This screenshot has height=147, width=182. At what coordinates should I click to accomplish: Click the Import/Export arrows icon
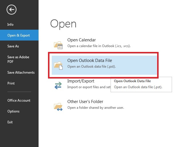[58, 85]
